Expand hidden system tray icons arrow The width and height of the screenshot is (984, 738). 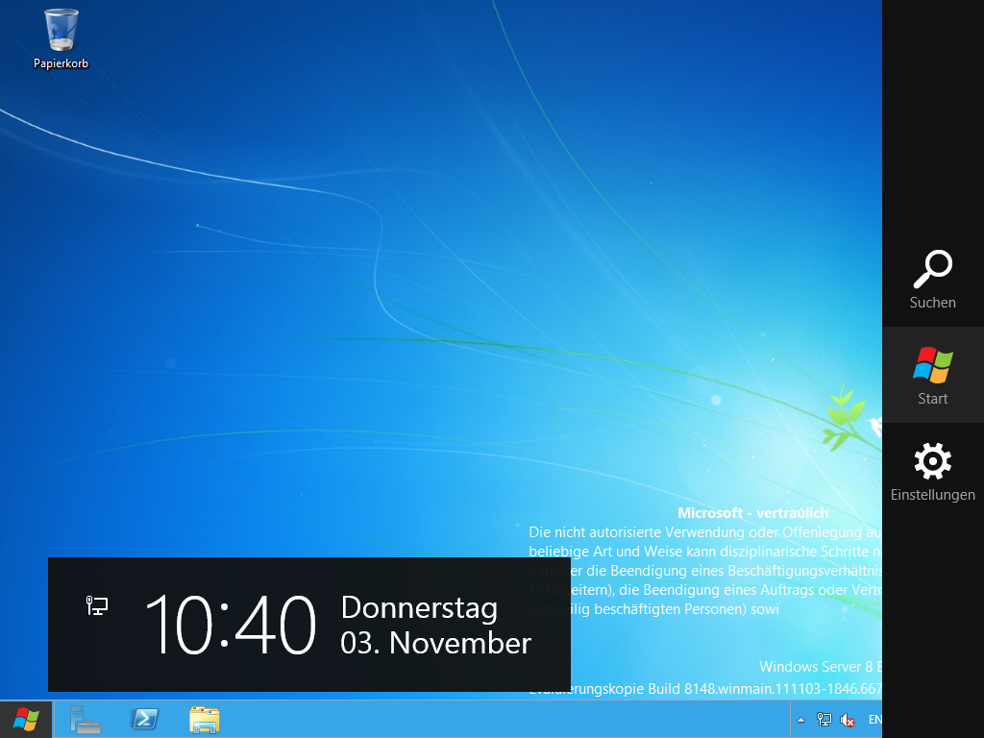pyautogui.click(x=800, y=720)
